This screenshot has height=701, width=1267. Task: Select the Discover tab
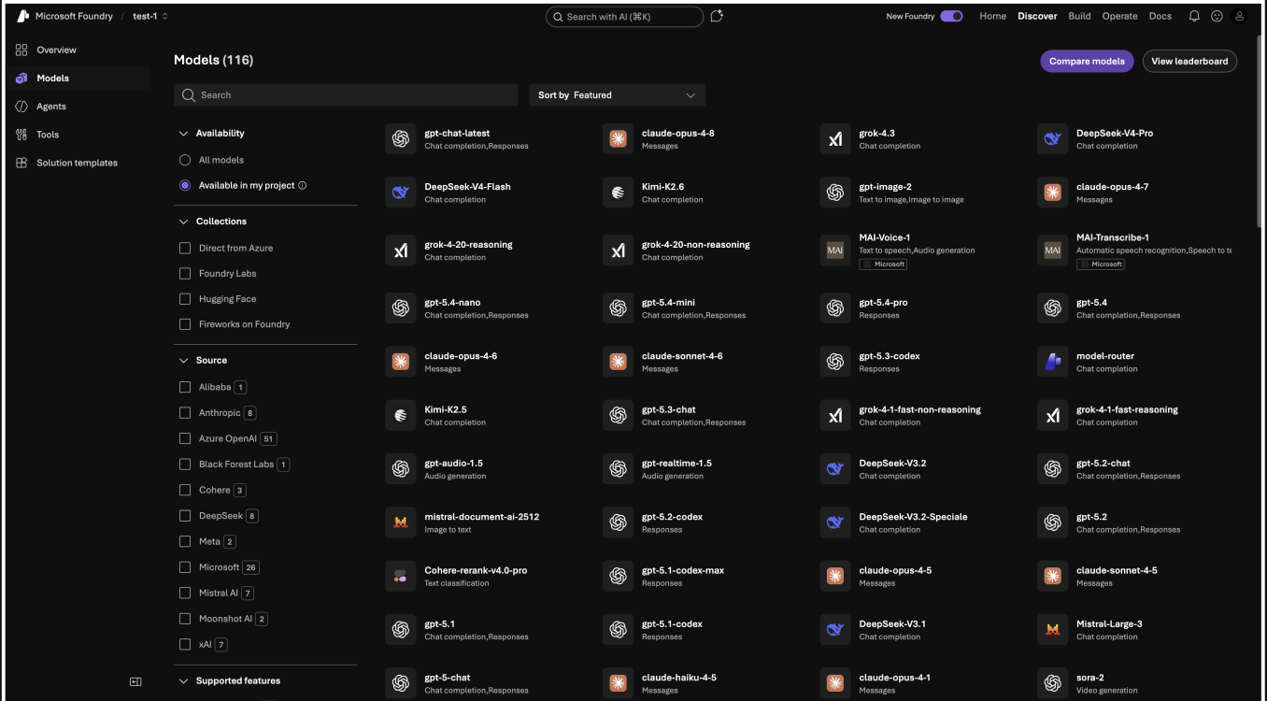pyautogui.click(x=1037, y=16)
